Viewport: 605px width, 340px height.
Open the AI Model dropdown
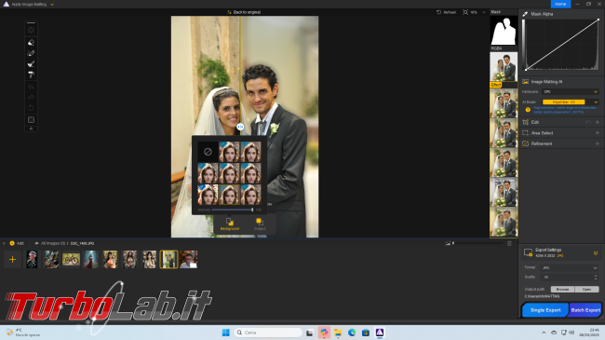[x=571, y=102]
